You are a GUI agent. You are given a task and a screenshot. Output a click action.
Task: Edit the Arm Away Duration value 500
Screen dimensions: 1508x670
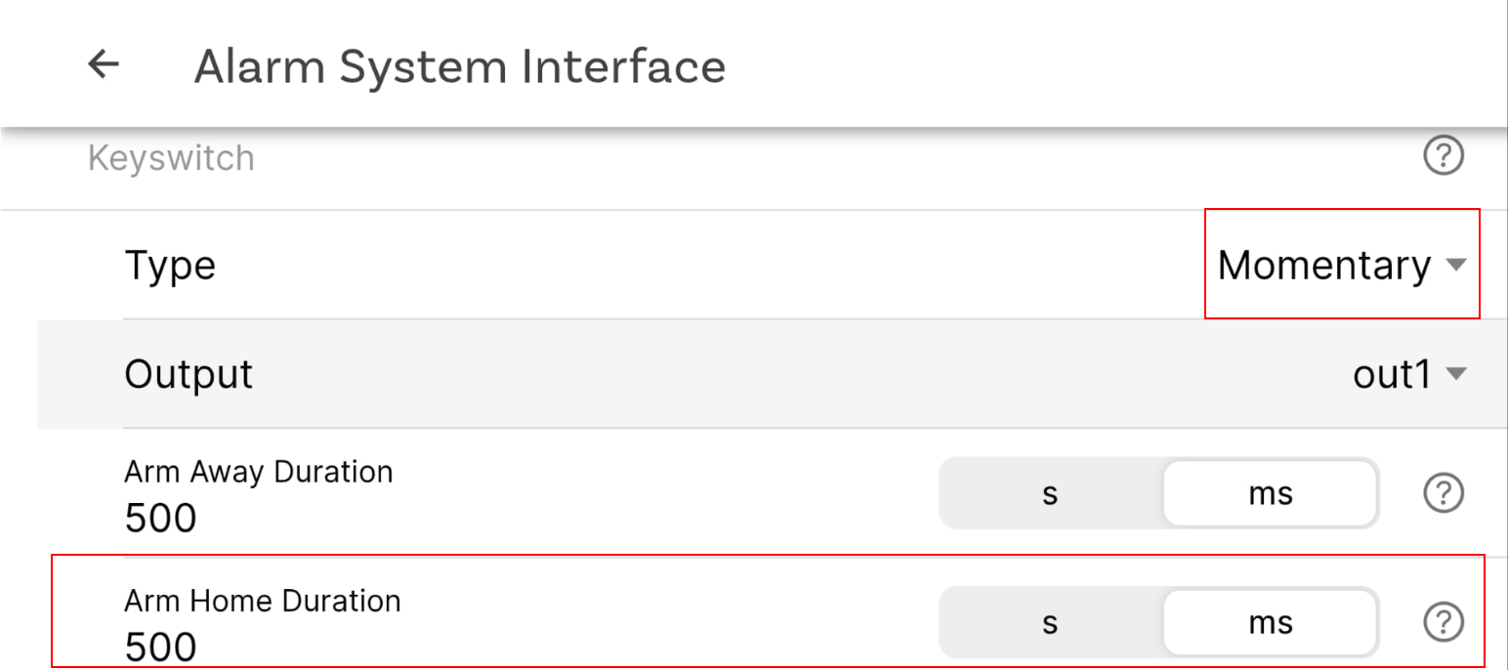161,518
